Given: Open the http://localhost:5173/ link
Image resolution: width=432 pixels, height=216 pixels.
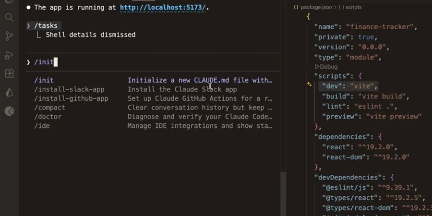Looking at the screenshot, I should [x=164, y=7].
